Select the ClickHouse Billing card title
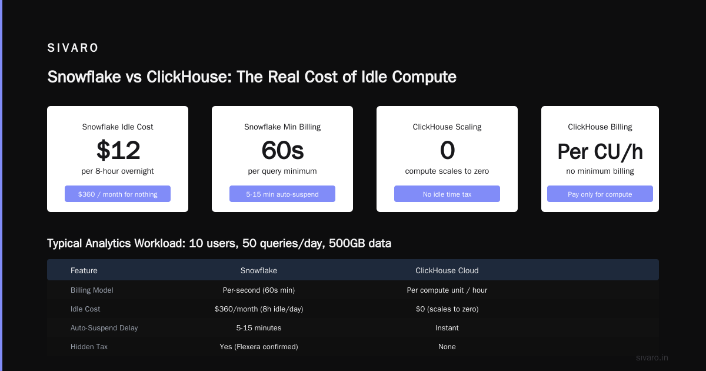 tap(600, 127)
